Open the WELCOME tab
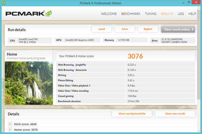The width and height of the screenshot is (202, 134). 109,14
